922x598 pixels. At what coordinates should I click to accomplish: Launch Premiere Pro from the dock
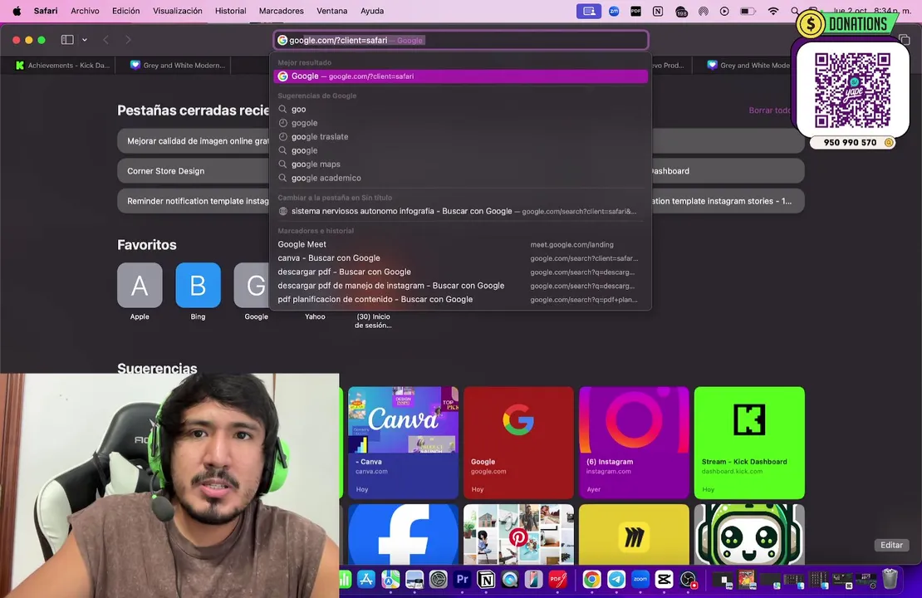(462, 580)
